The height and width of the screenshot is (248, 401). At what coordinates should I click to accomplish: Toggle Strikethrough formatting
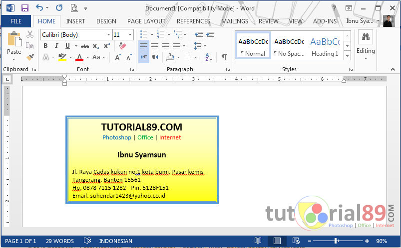point(85,46)
